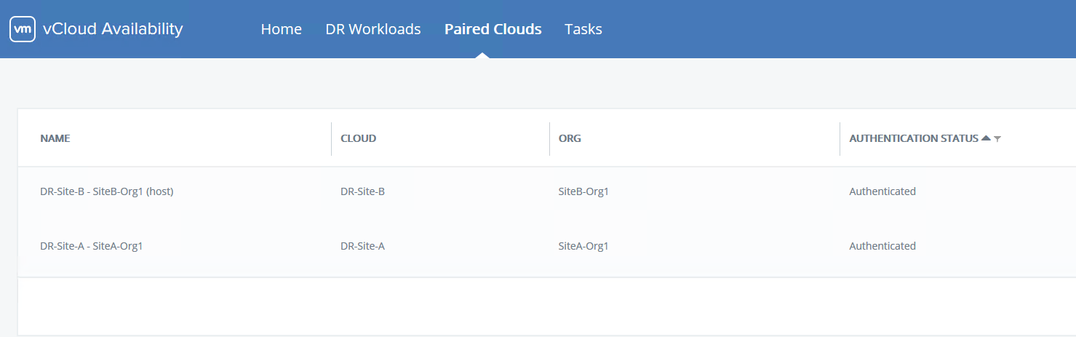
Task: Open the Home tab
Action: pyautogui.click(x=281, y=29)
